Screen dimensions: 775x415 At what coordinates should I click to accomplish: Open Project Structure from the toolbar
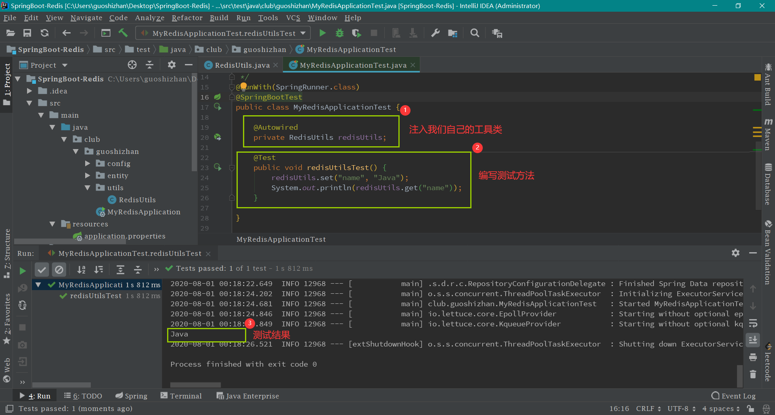[x=452, y=33]
